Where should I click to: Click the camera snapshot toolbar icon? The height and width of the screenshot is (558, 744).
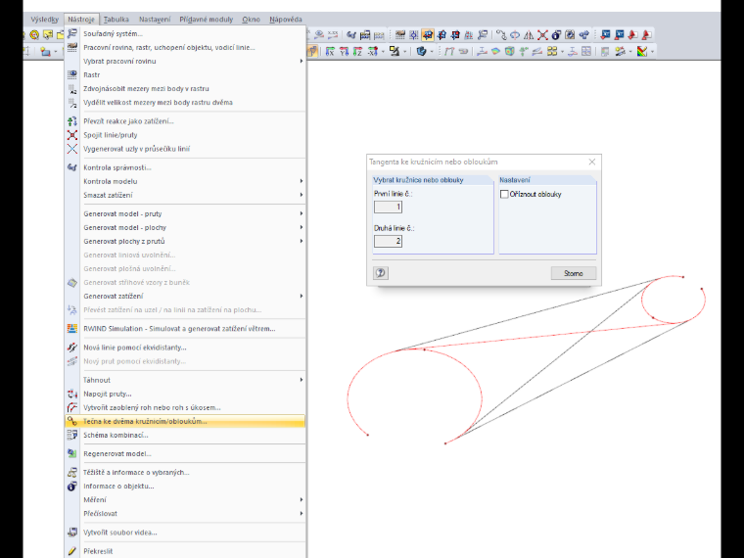(570, 34)
